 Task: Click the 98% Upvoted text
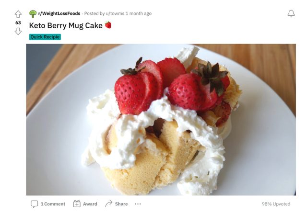coord(276,204)
